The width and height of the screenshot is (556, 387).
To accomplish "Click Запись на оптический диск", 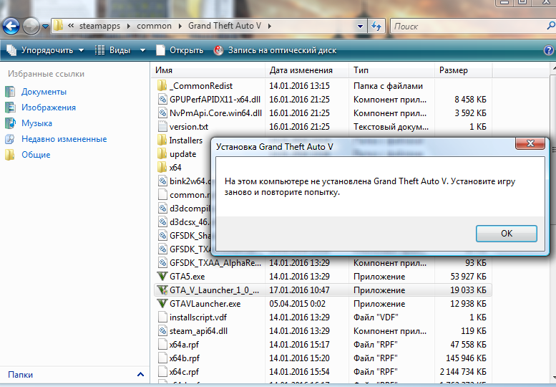I will pyautogui.click(x=275, y=50).
